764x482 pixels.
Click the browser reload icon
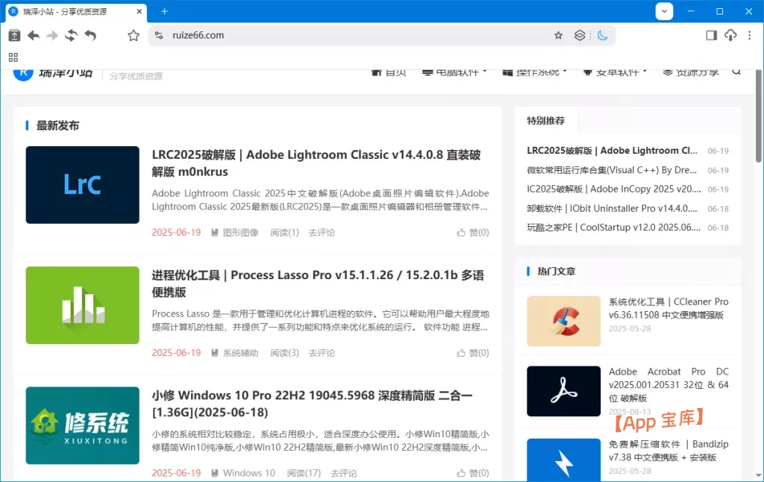(69, 34)
